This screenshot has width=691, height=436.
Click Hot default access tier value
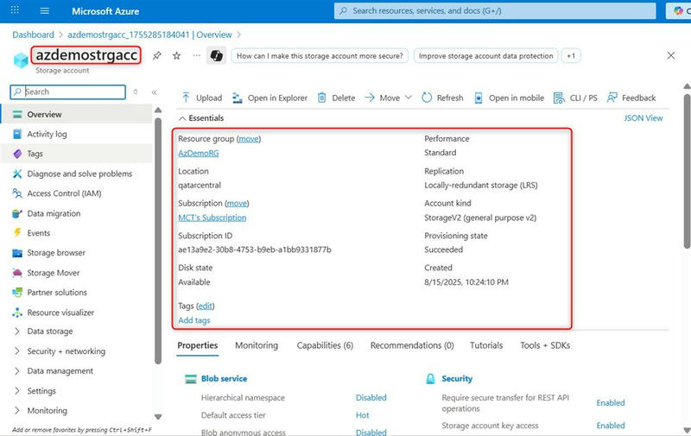point(362,415)
